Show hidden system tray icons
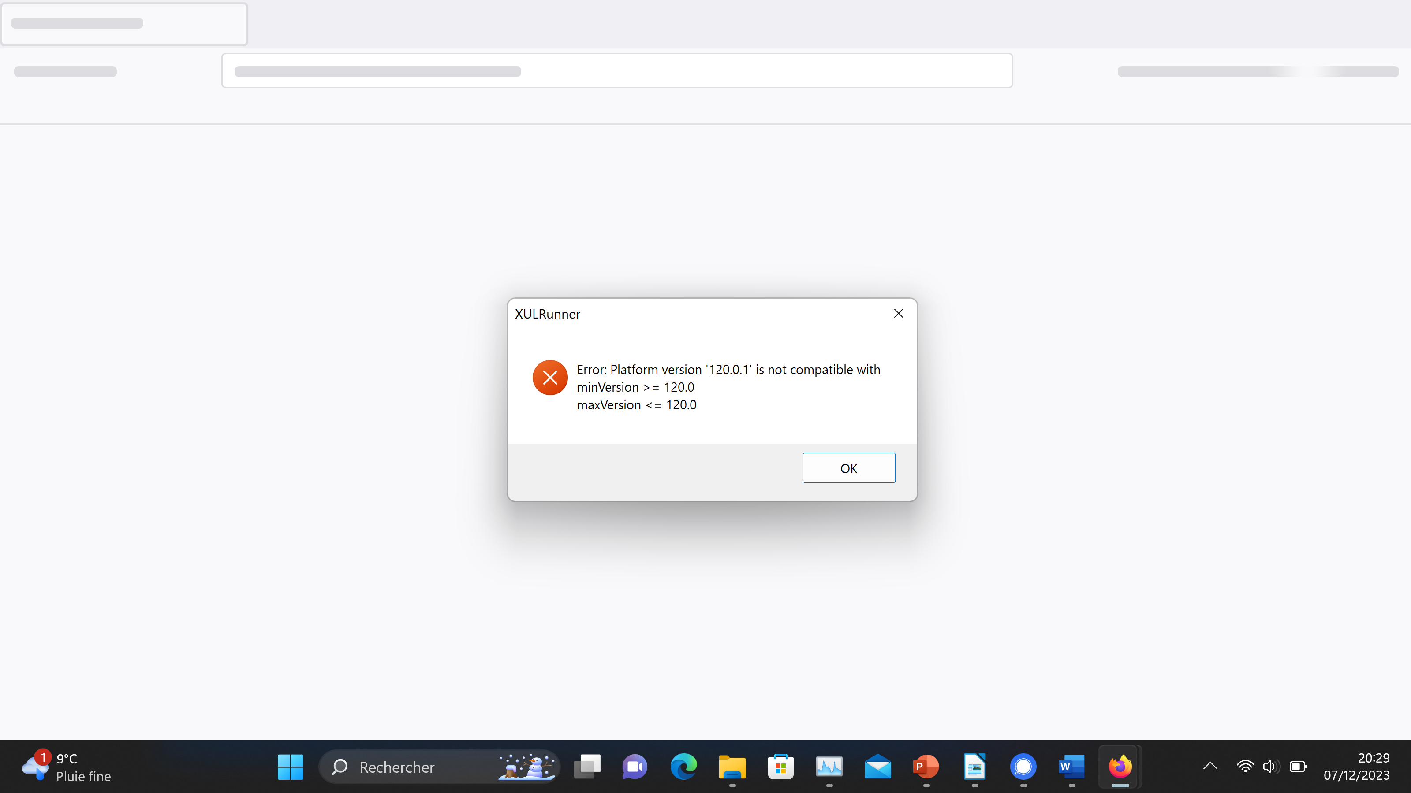 (1210, 767)
